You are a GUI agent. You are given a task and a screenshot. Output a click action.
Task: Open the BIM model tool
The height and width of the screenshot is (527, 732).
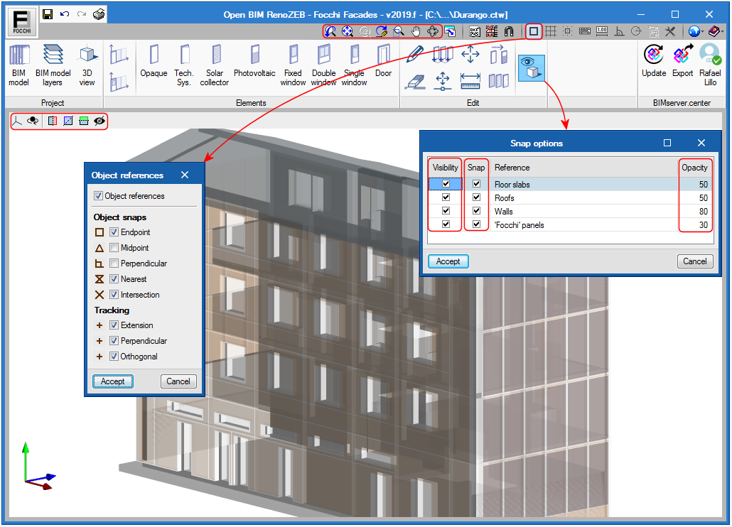click(19, 65)
